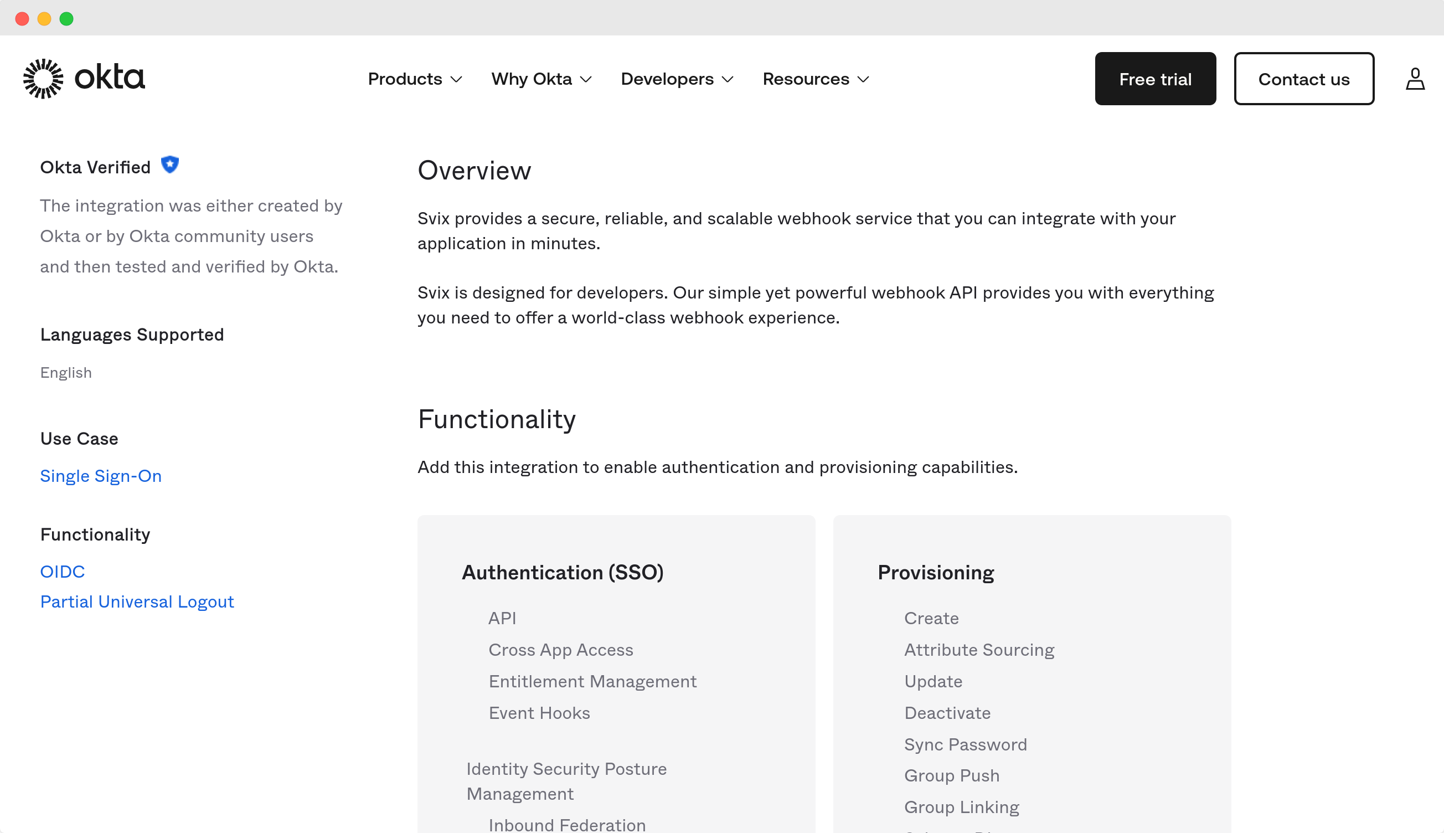Click Event Hooks in Authentication list
Viewport: 1444px width, 833px height.
click(539, 713)
